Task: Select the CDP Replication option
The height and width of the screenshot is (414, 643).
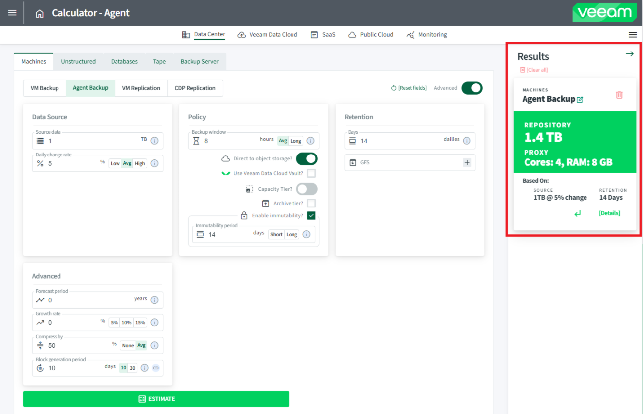Action: point(195,88)
